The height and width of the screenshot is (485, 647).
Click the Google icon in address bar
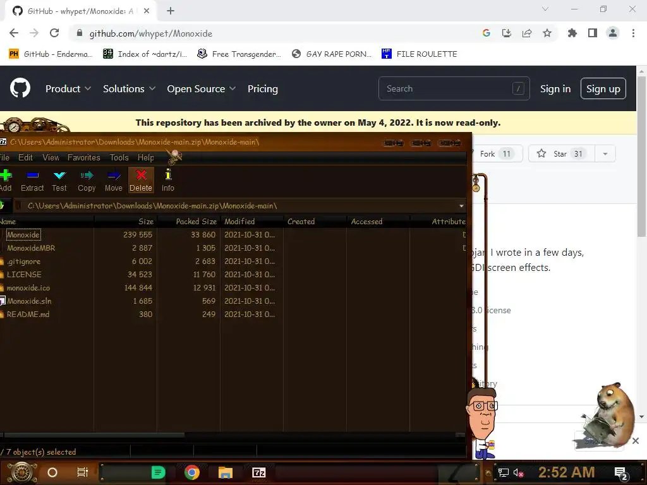tap(487, 33)
